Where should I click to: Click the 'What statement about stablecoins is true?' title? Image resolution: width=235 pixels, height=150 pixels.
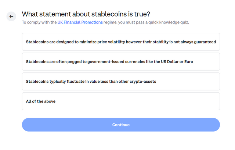coord(86,14)
